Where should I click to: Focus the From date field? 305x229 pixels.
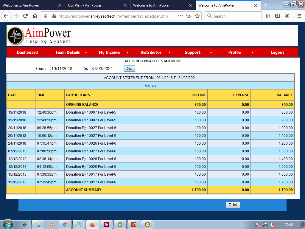click(x=64, y=69)
